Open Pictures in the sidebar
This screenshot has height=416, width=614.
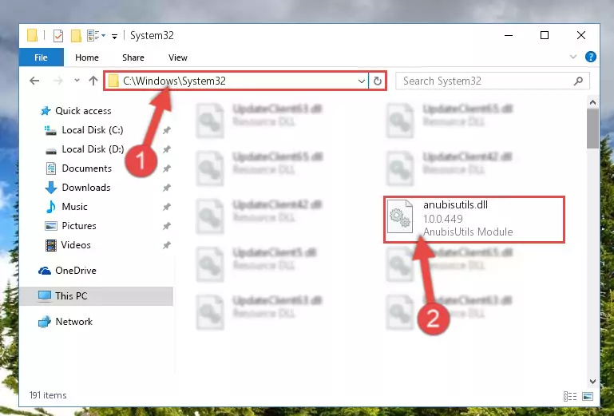coord(71,226)
